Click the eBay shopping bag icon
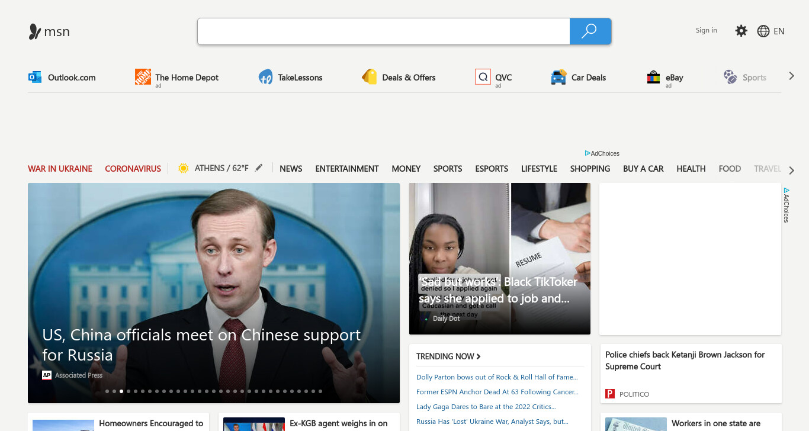 (x=653, y=77)
